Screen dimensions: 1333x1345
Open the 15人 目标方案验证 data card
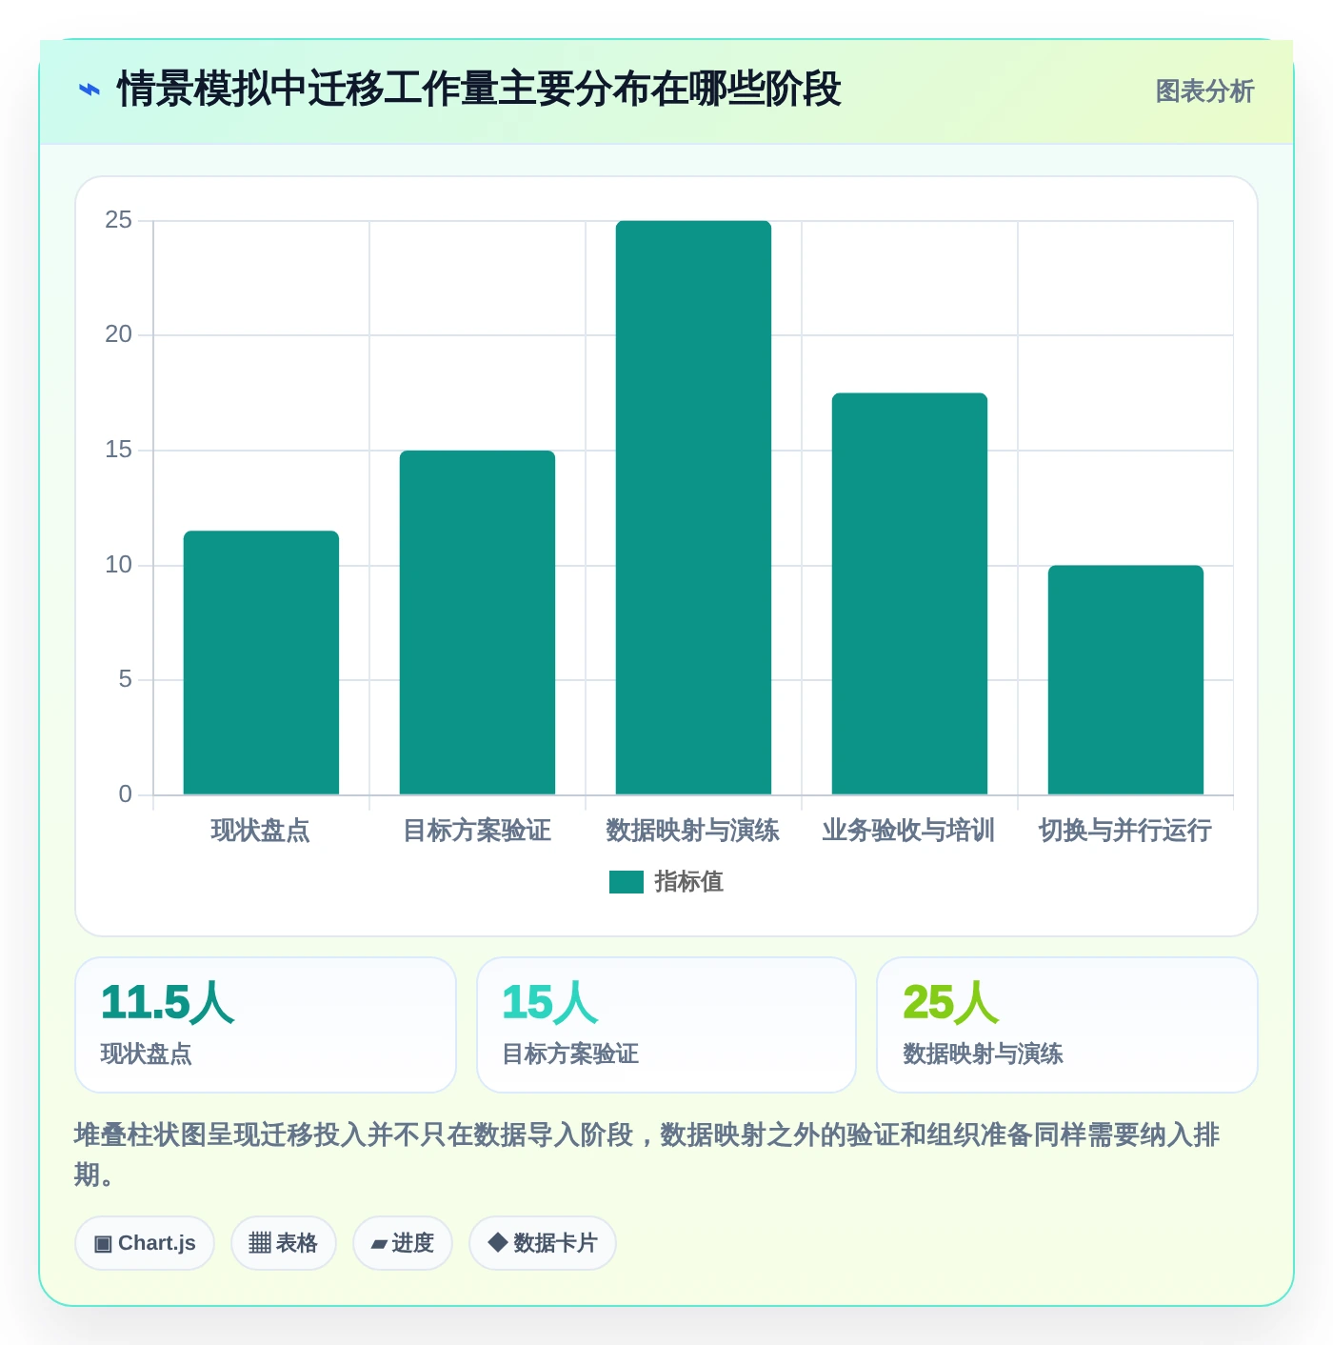666,1025
